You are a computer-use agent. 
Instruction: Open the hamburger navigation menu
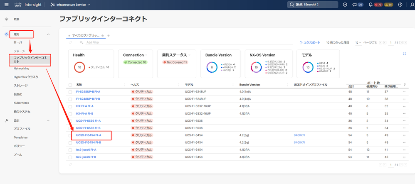(7, 5)
